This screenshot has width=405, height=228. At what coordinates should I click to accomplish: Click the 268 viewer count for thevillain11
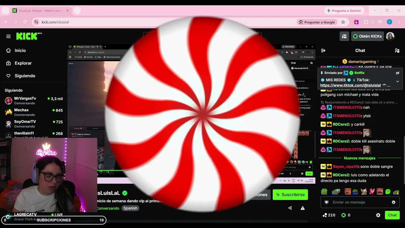[x=58, y=134]
